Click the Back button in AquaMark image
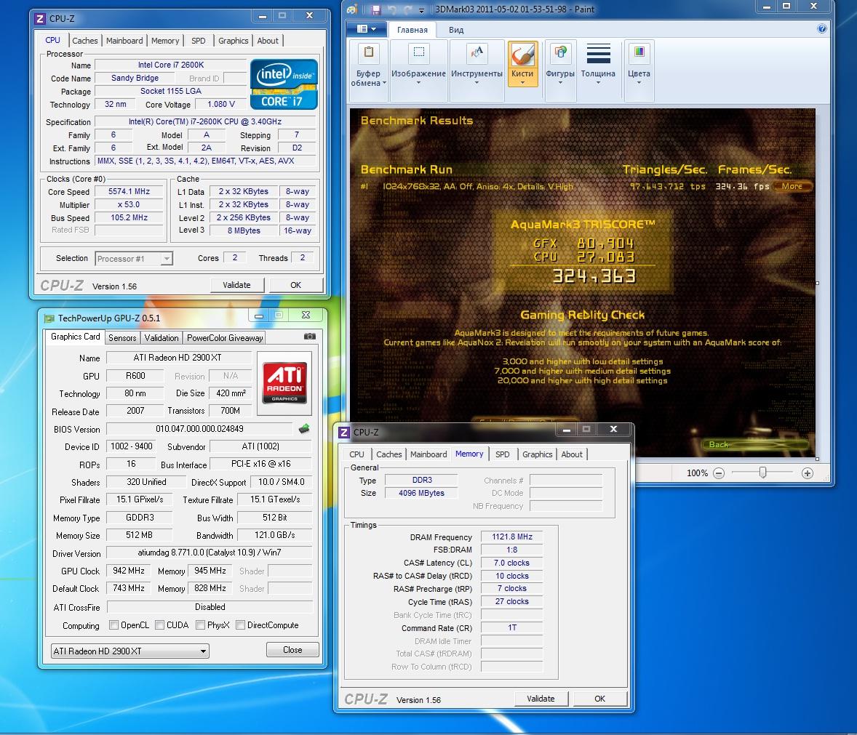 point(754,444)
